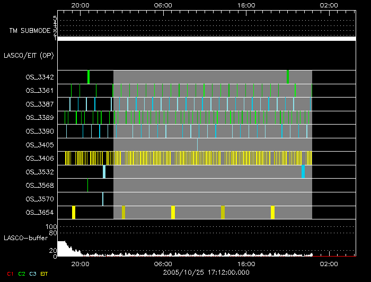Select the EIT legend label

click(44, 274)
